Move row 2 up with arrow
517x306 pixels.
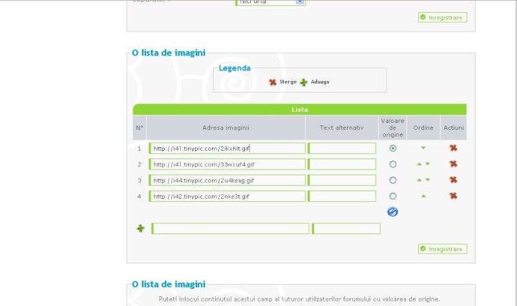click(419, 164)
